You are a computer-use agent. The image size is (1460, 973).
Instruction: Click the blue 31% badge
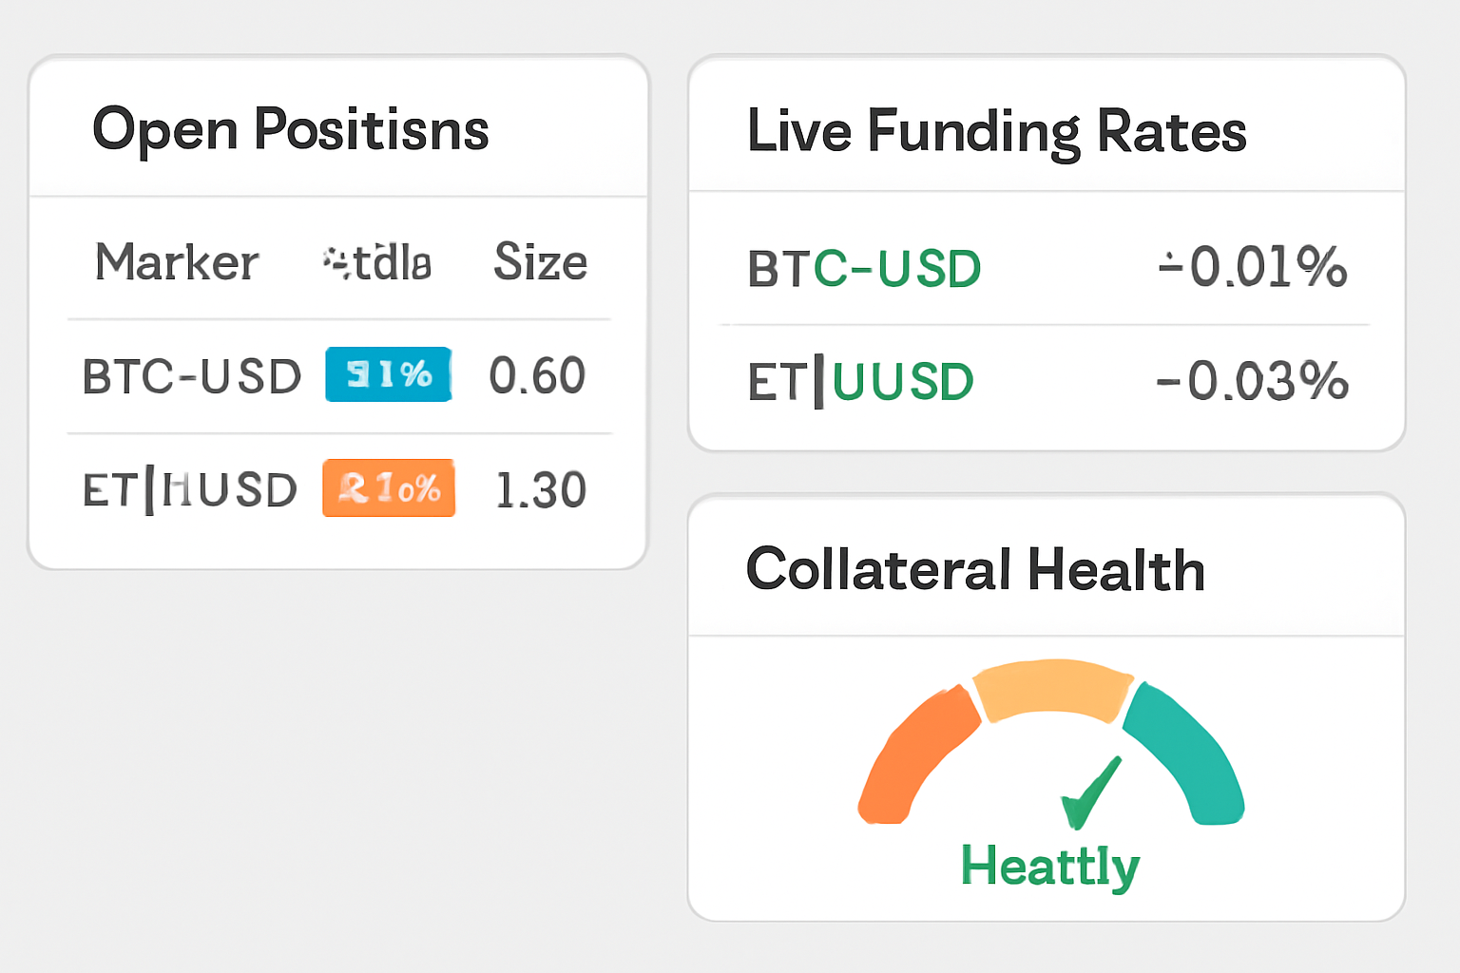coord(388,374)
